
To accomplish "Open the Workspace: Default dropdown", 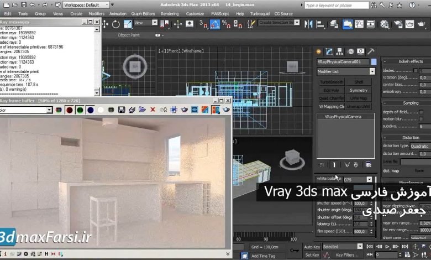I will (86, 5).
